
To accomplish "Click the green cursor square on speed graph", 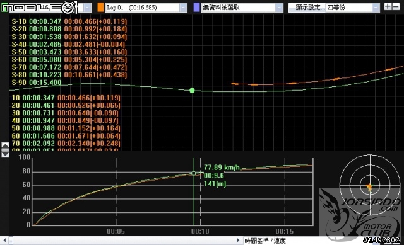I will point(194,174).
